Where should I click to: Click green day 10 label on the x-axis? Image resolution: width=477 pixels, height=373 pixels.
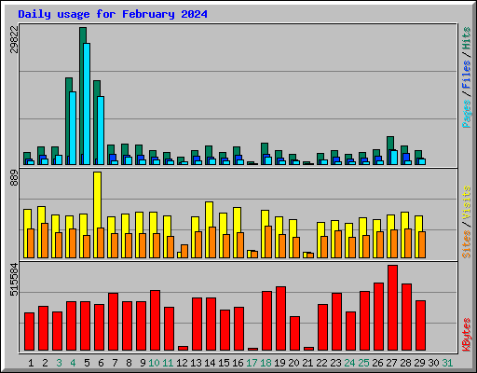pyautogui.click(x=154, y=363)
